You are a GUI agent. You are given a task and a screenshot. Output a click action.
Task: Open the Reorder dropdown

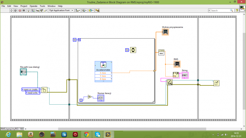(91, 10)
